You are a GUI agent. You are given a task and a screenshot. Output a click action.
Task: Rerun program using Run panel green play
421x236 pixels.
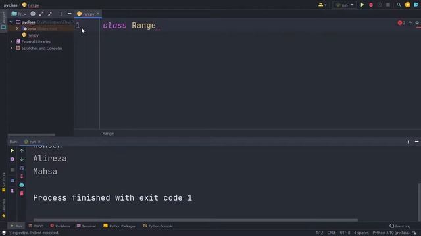[x=12, y=151]
